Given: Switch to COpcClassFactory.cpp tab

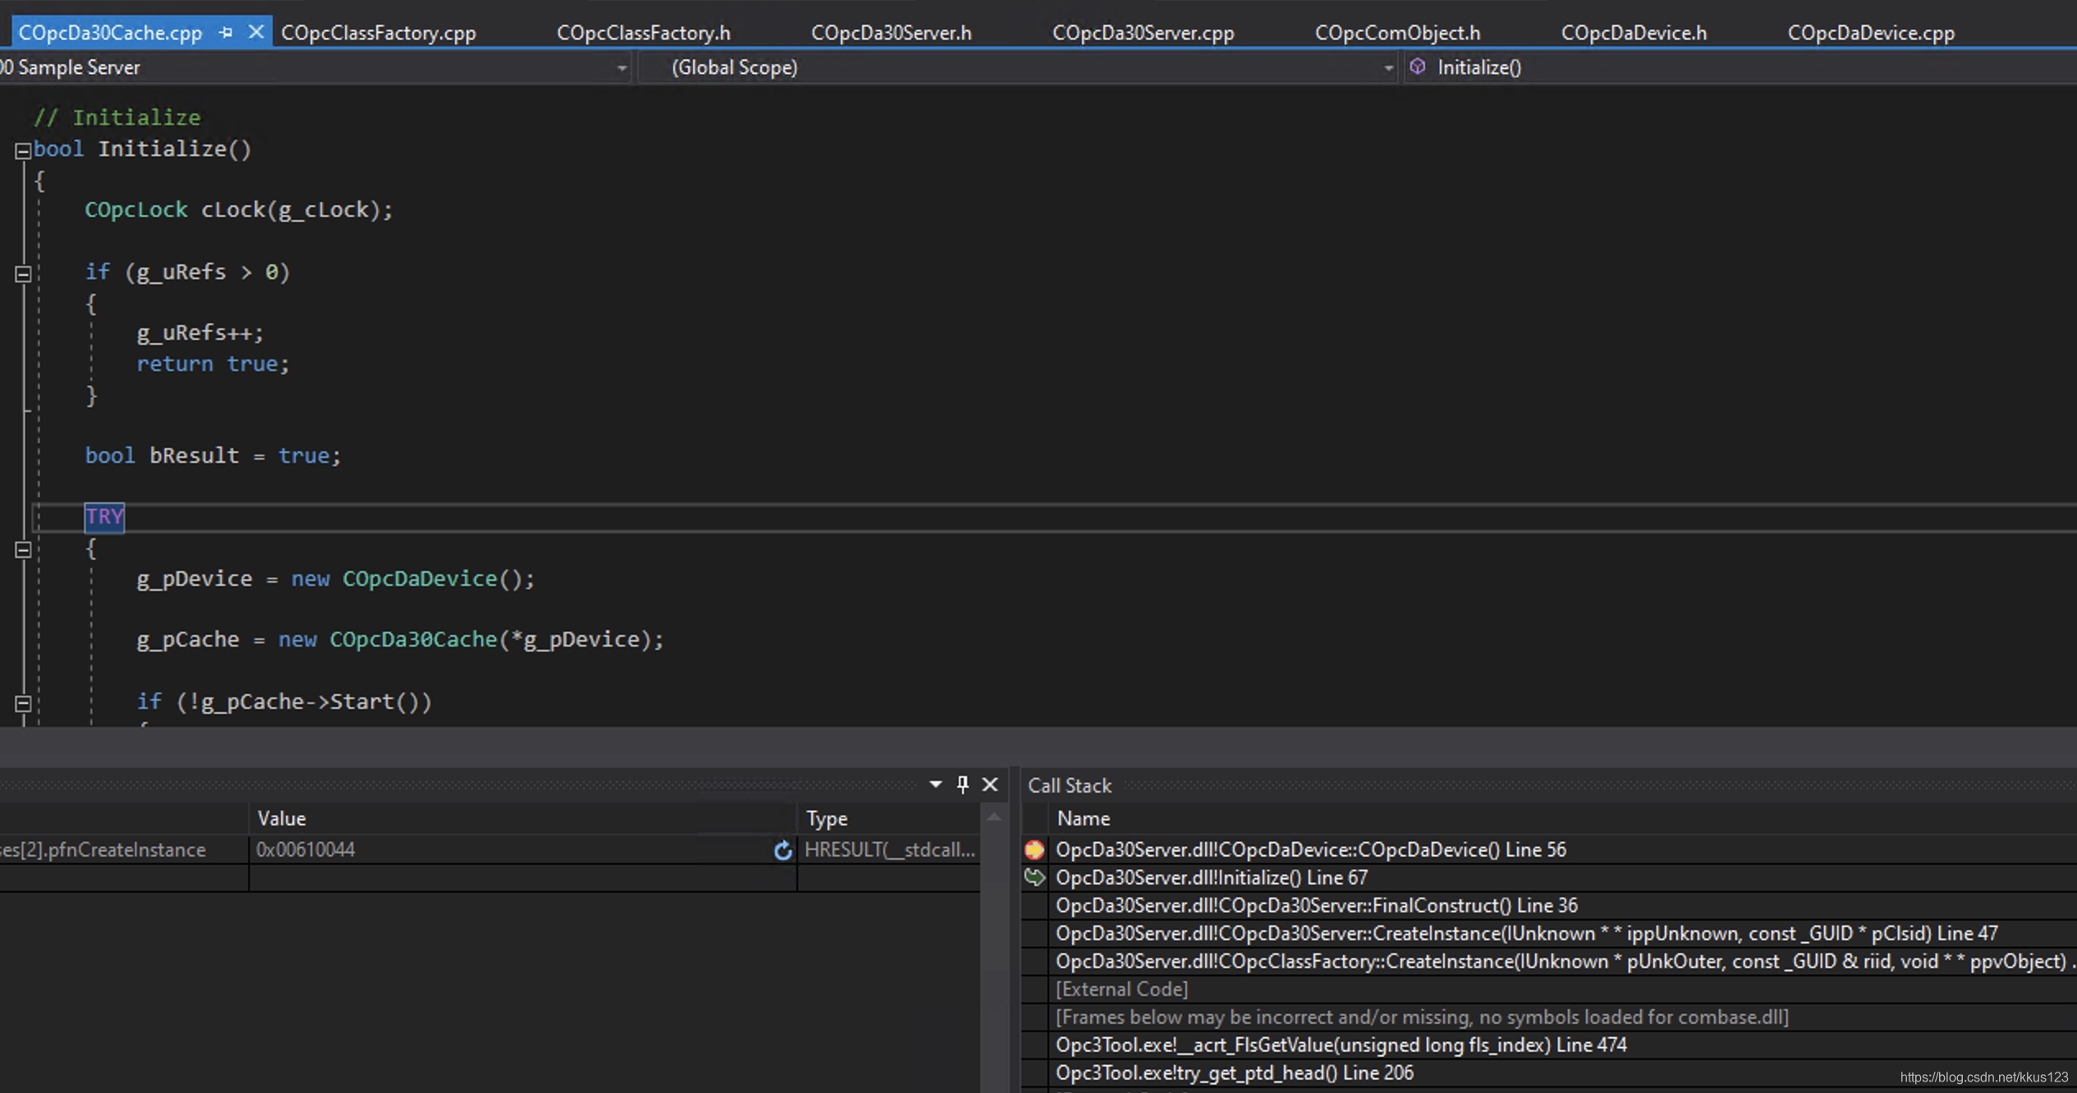Looking at the screenshot, I should pyautogui.click(x=378, y=33).
